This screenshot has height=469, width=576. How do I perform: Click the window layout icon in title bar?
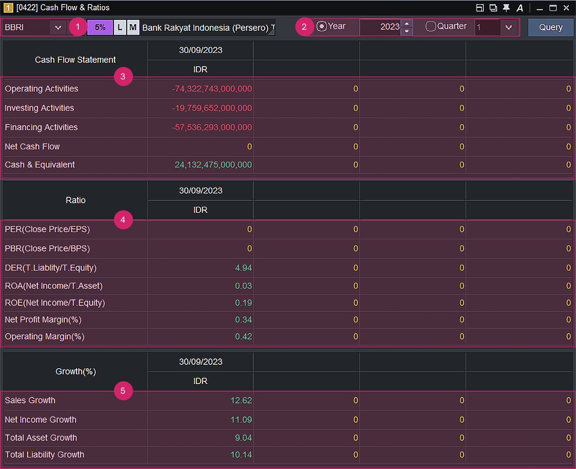[480, 8]
